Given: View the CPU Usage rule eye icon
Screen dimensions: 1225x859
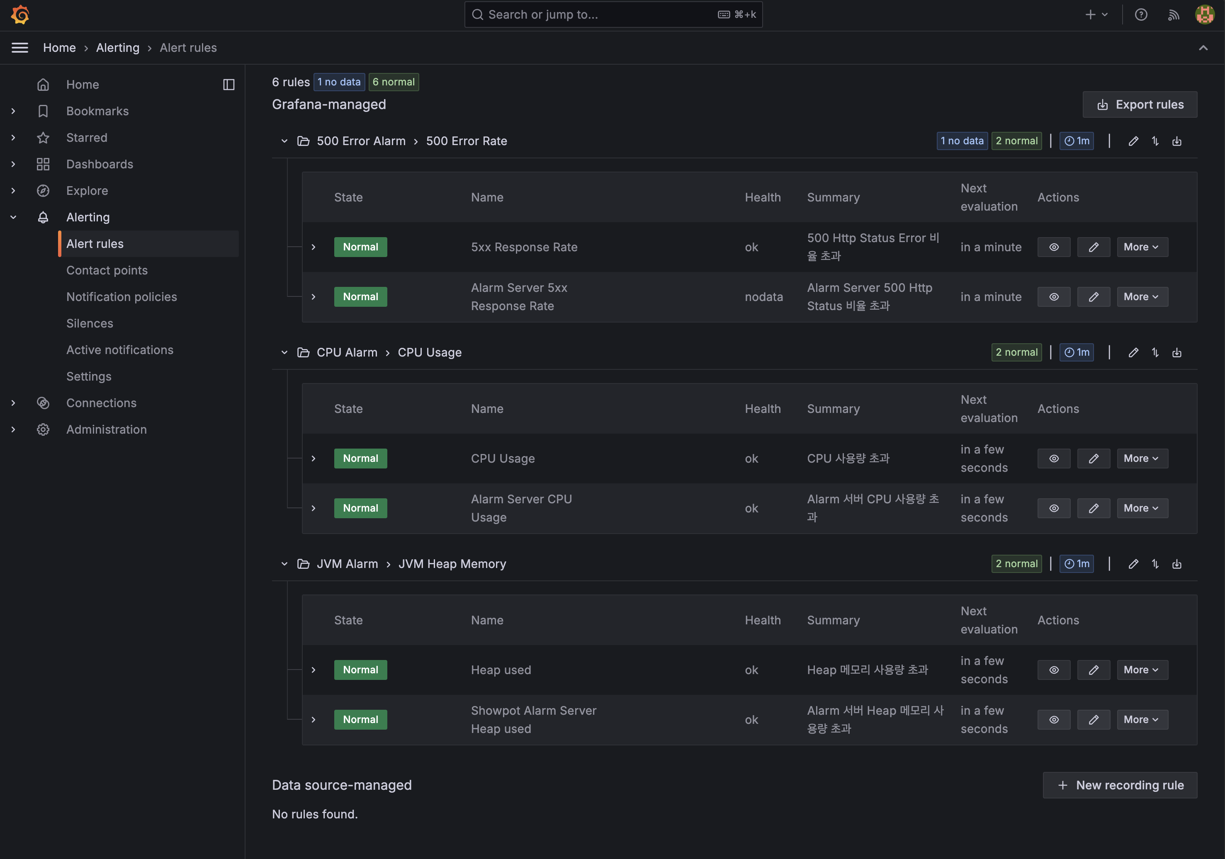Looking at the screenshot, I should pos(1054,458).
